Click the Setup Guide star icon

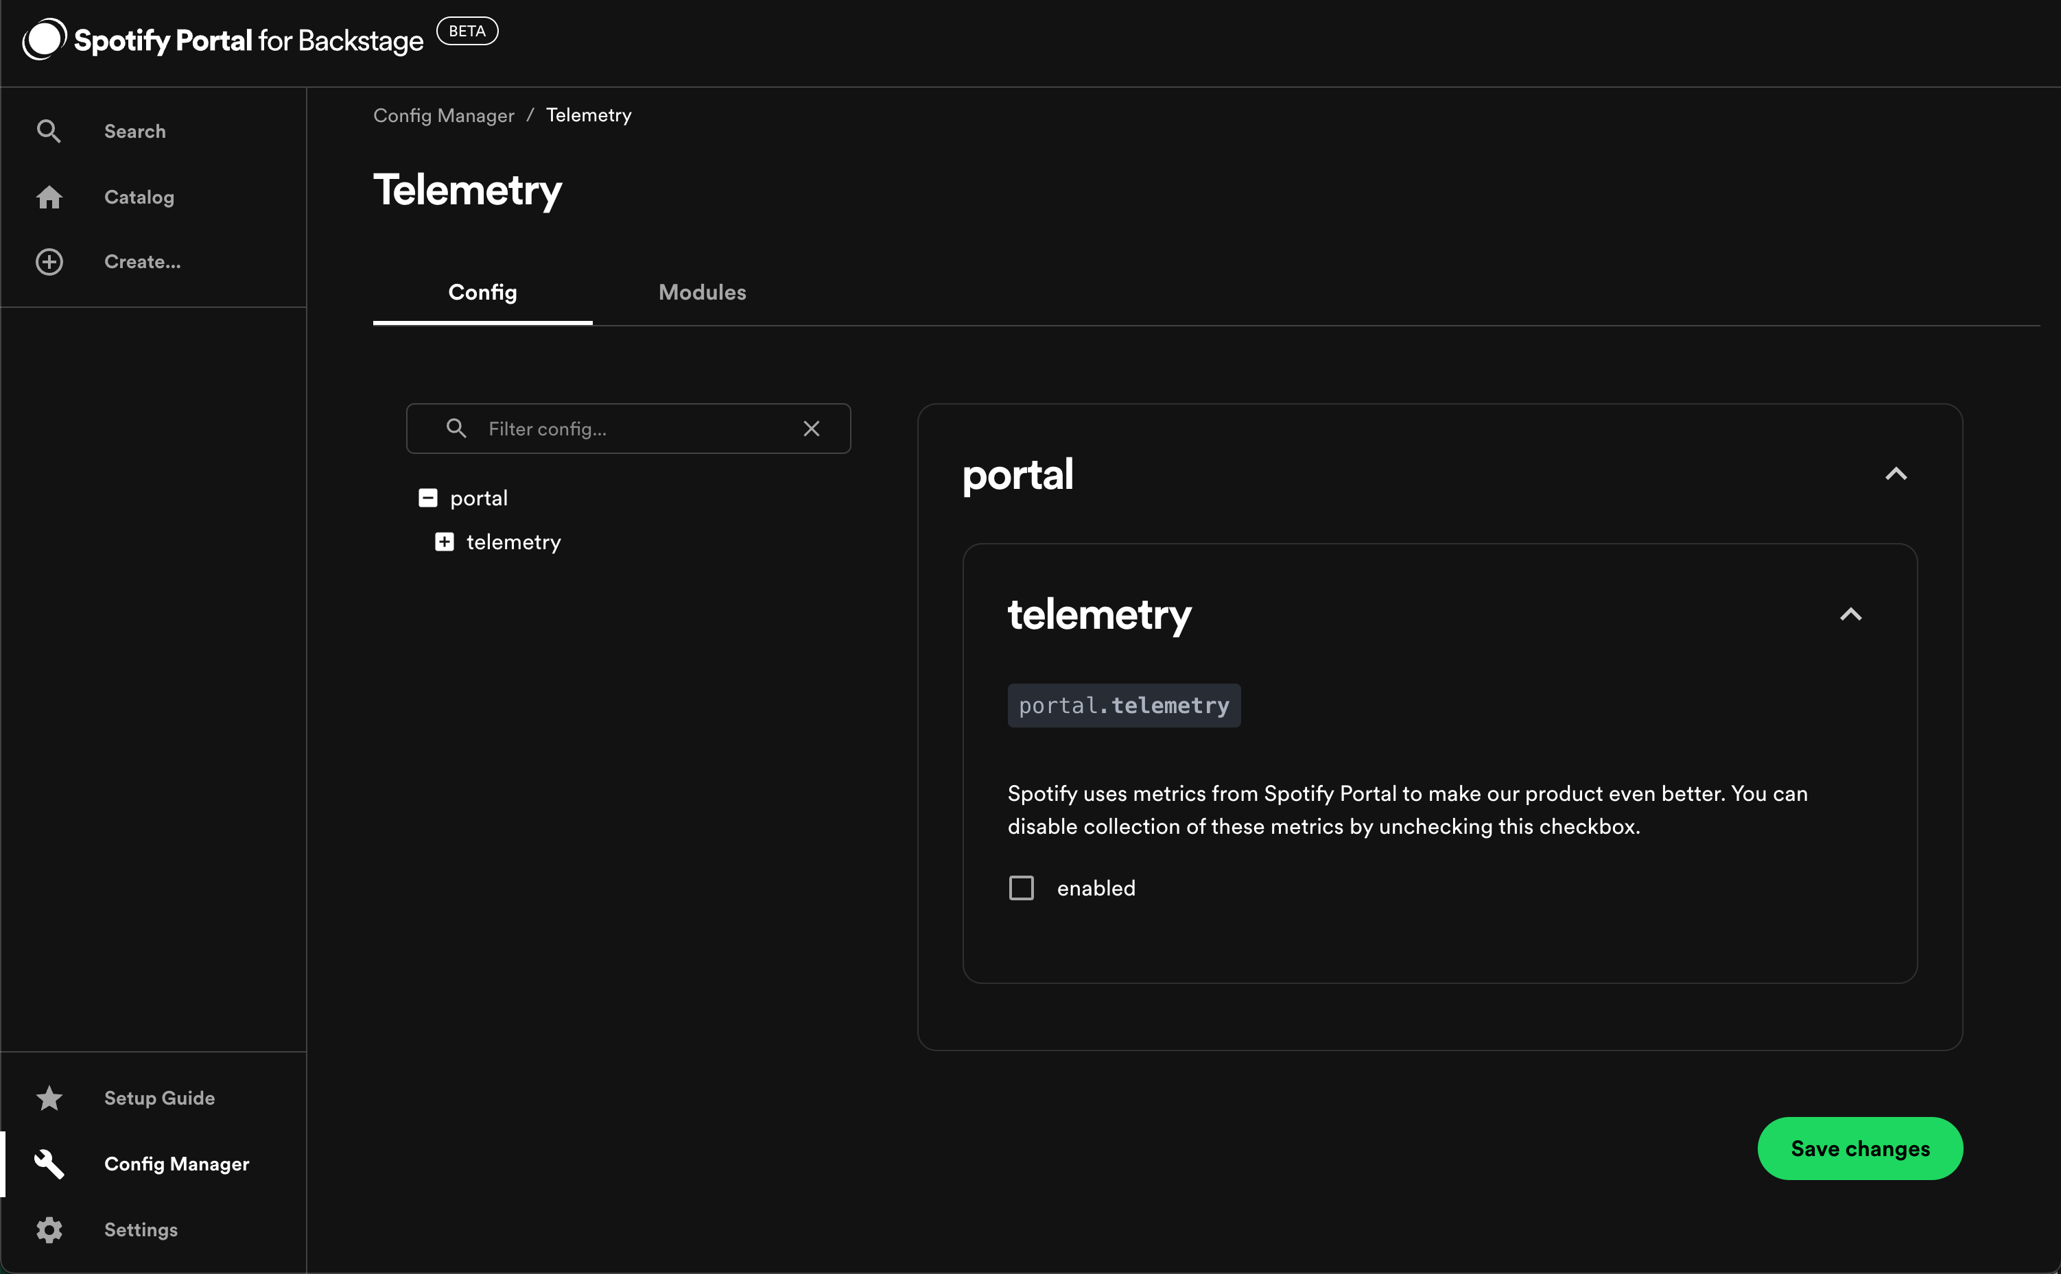49,1097
